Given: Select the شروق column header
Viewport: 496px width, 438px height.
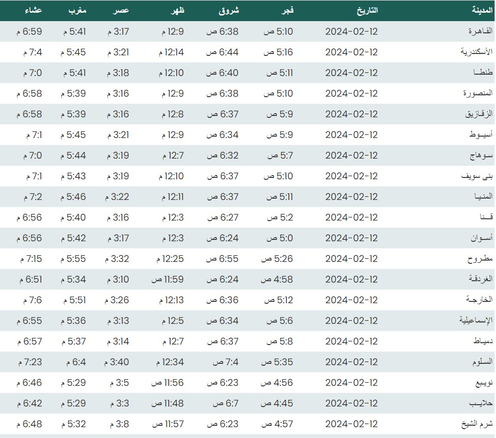Looking at the screenshot, I should coord(229,10).
